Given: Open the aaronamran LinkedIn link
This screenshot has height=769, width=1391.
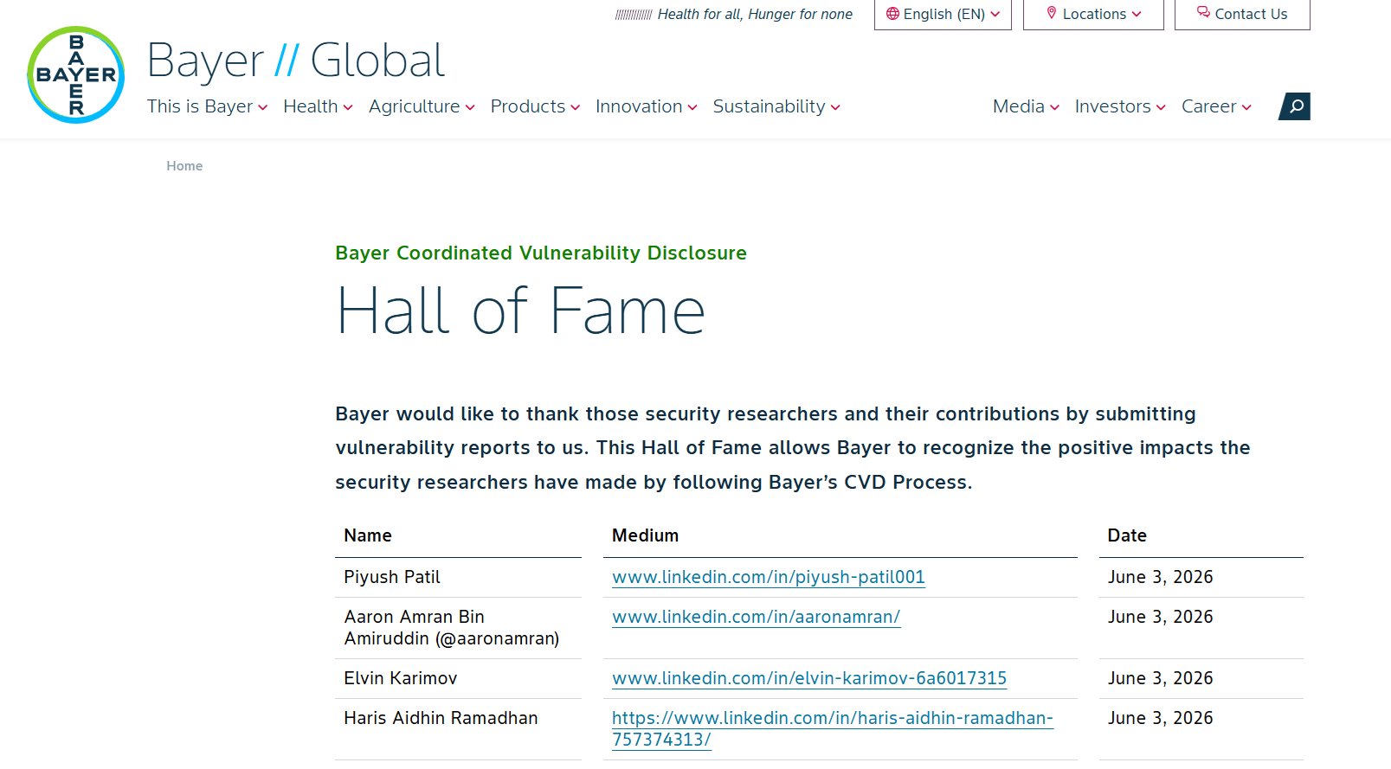Looking at the screenshot, I should point(757,617).
